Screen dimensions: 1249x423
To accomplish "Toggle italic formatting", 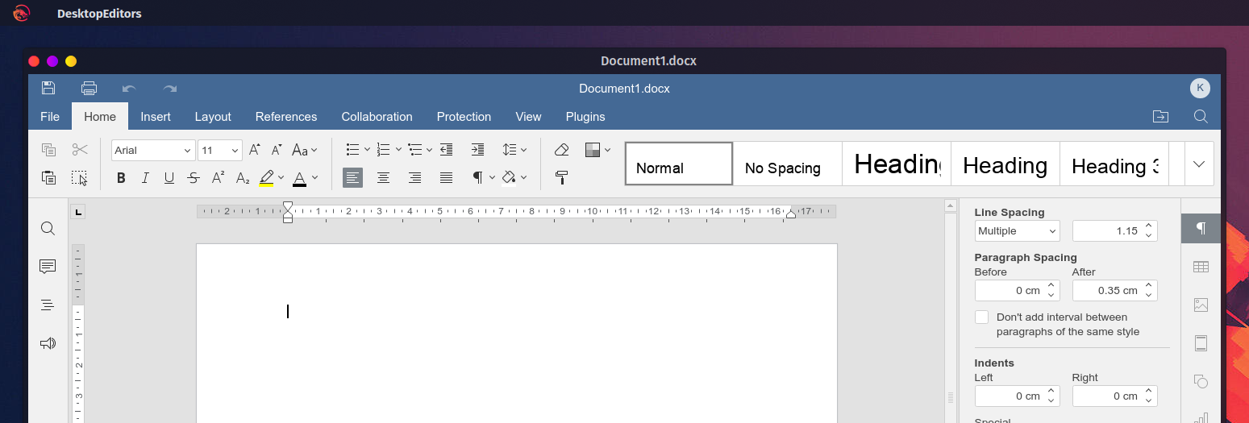I will [x=145, y=178].
